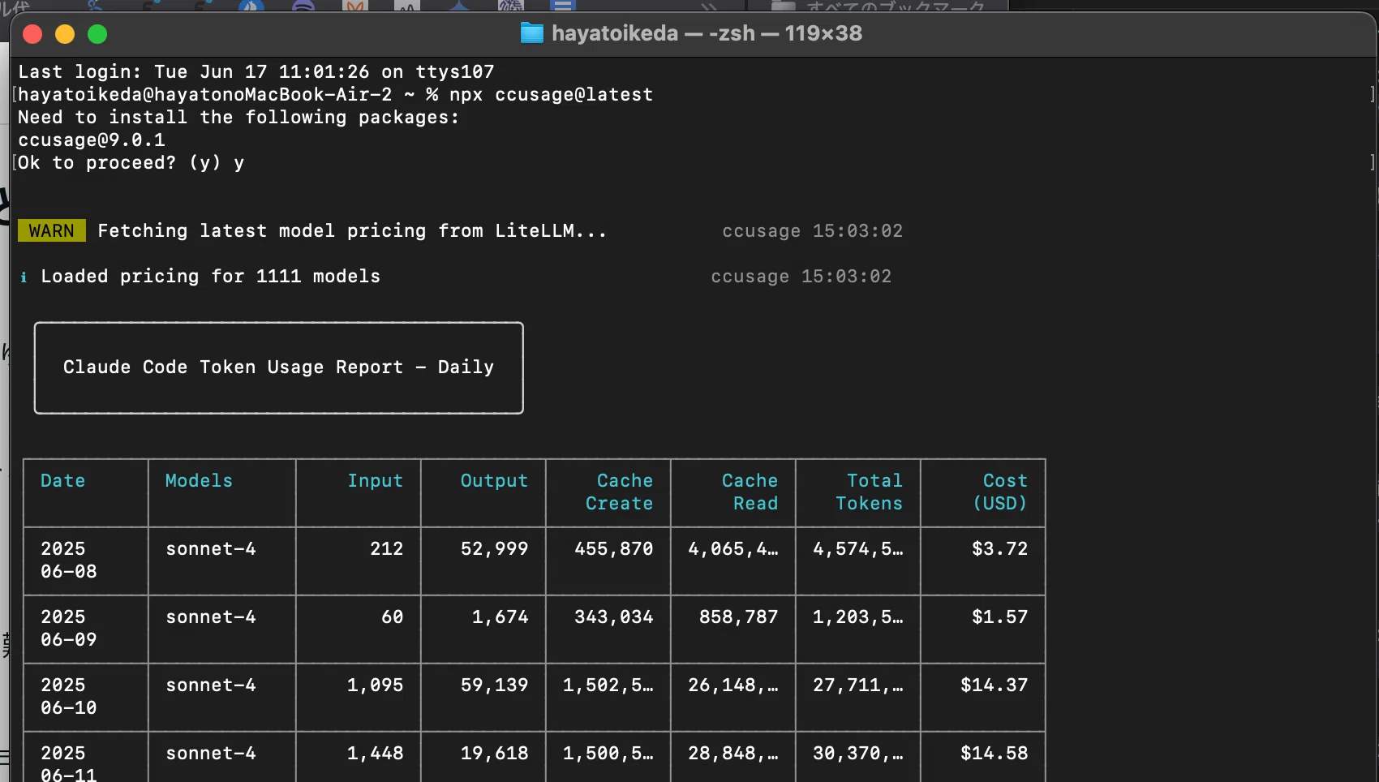Click the truncated cache read value '26,148,…'
This screenshot has width=1379, height=782.
click(x=733, y=685)
